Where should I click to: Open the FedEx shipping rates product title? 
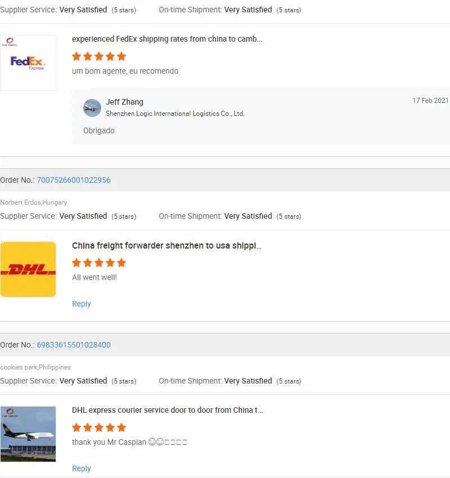[167, 39]
